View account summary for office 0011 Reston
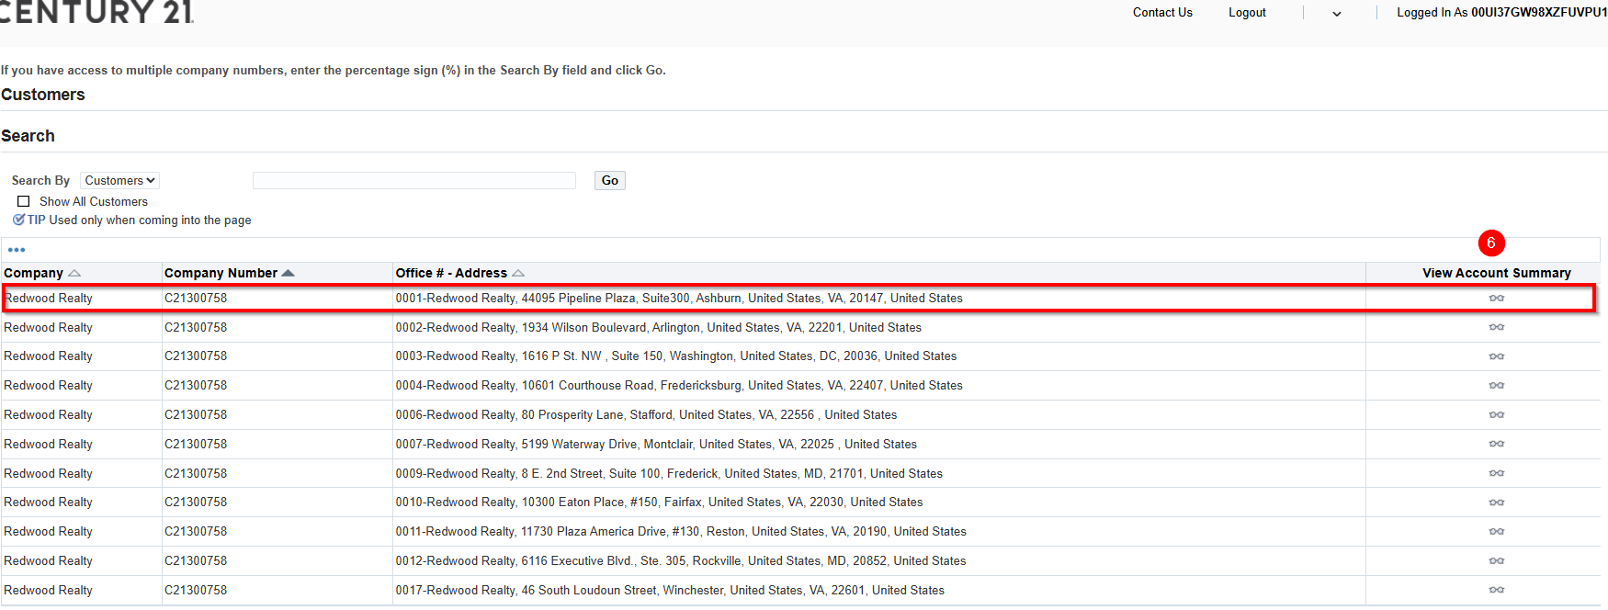 1497,532
